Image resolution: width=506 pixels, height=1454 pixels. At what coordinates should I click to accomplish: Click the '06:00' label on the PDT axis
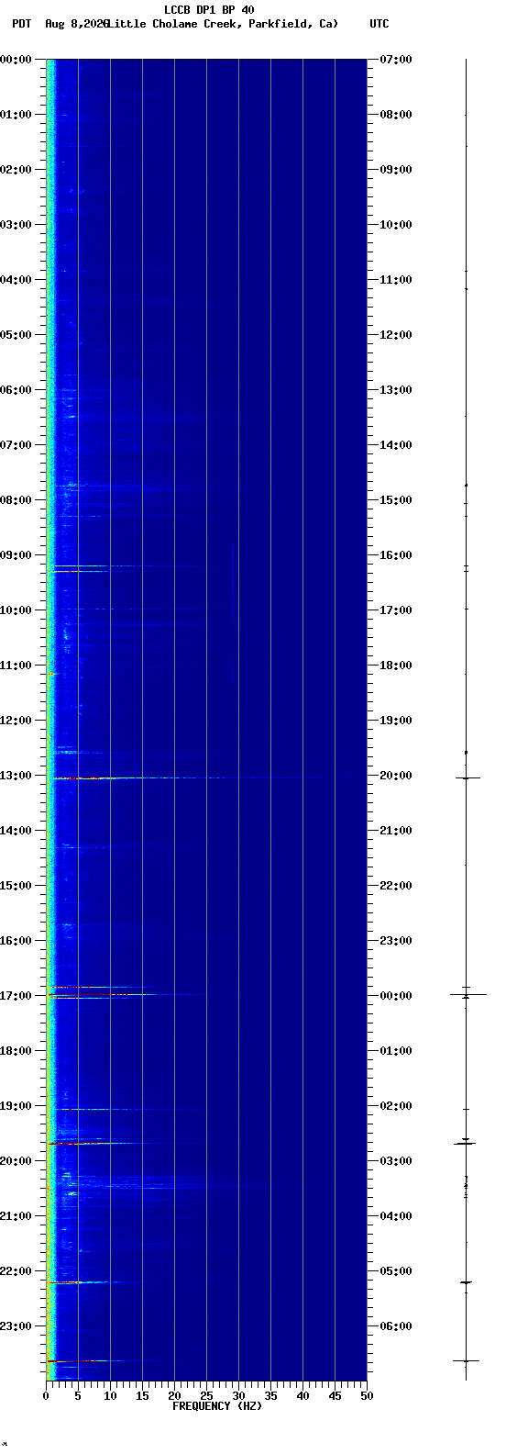pyautogui.click(x=16, y=390)
